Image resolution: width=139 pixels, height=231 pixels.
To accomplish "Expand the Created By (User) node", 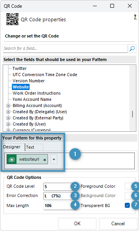I will 8,124.
